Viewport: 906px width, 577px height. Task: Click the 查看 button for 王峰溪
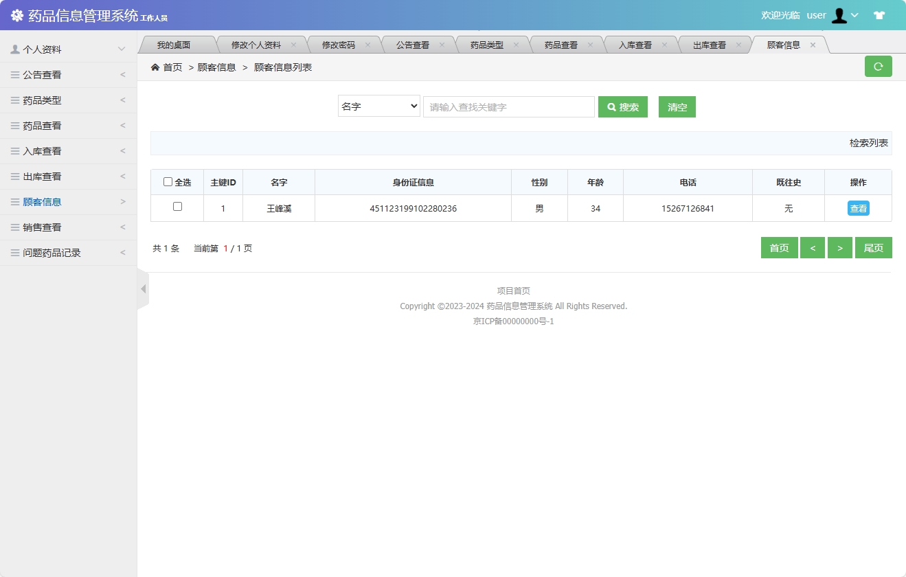[x=858, y=207]
